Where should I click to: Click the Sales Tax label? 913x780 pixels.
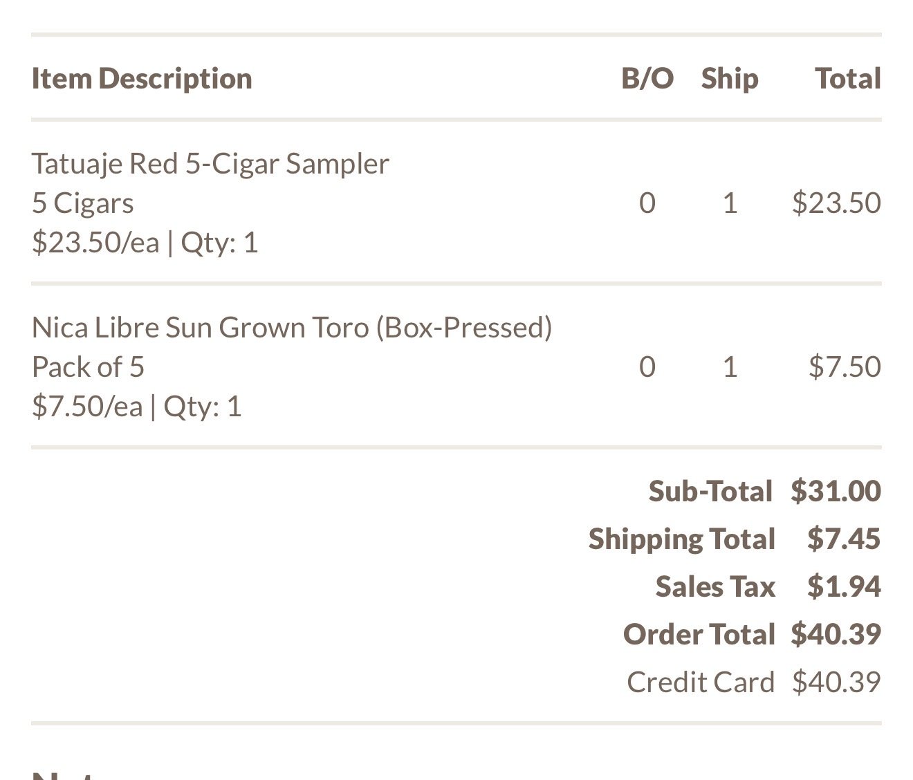[x=715, y=586]
